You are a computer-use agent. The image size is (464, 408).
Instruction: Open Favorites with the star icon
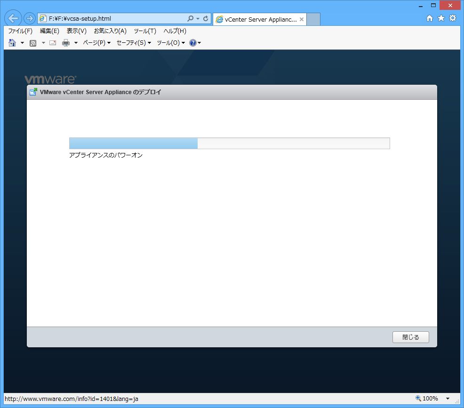pos(441,18)
